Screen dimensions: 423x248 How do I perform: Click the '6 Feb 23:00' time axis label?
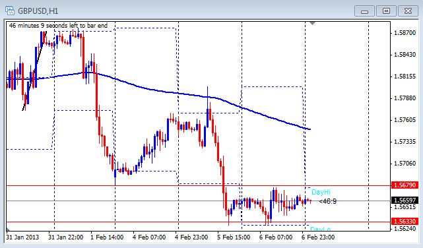pos(318,237)
